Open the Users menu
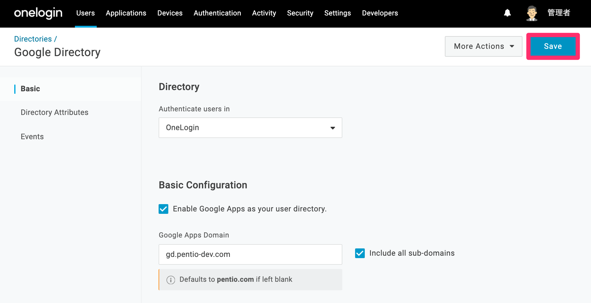 [x=86, y=13]
